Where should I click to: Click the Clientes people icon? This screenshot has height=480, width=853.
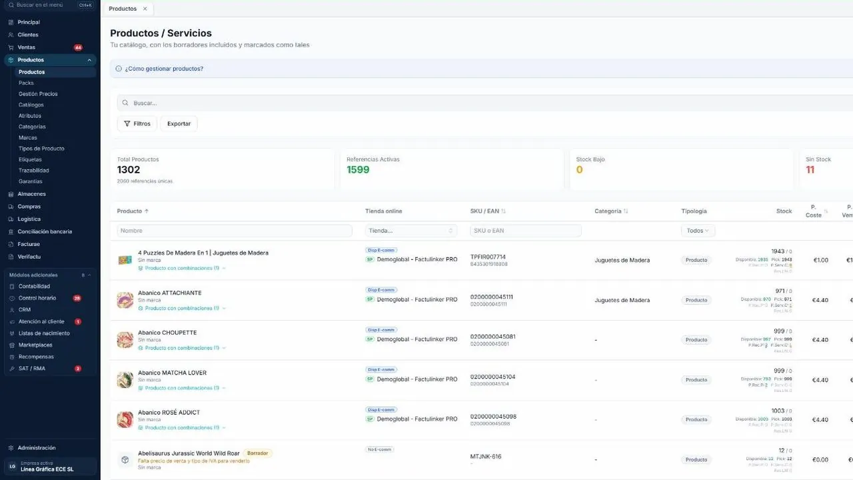[x=11, y=35]
